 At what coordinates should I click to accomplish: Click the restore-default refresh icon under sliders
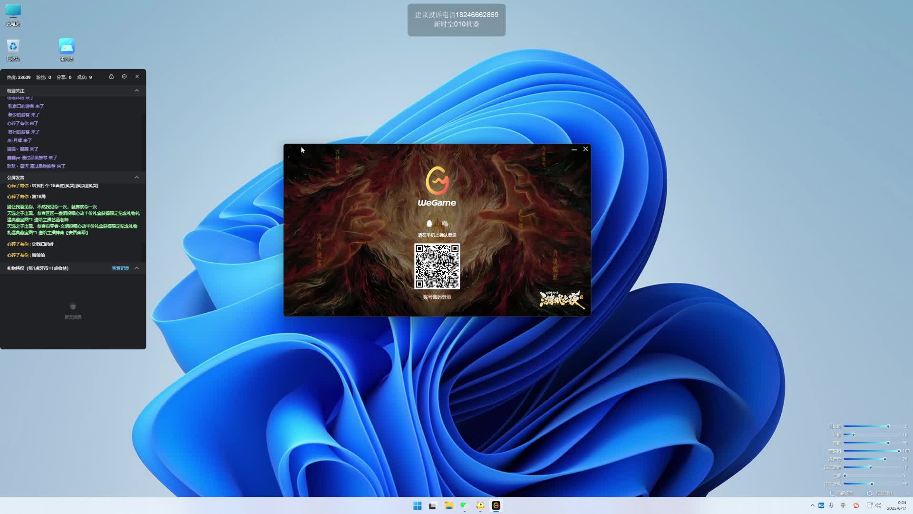coord(869,493)
